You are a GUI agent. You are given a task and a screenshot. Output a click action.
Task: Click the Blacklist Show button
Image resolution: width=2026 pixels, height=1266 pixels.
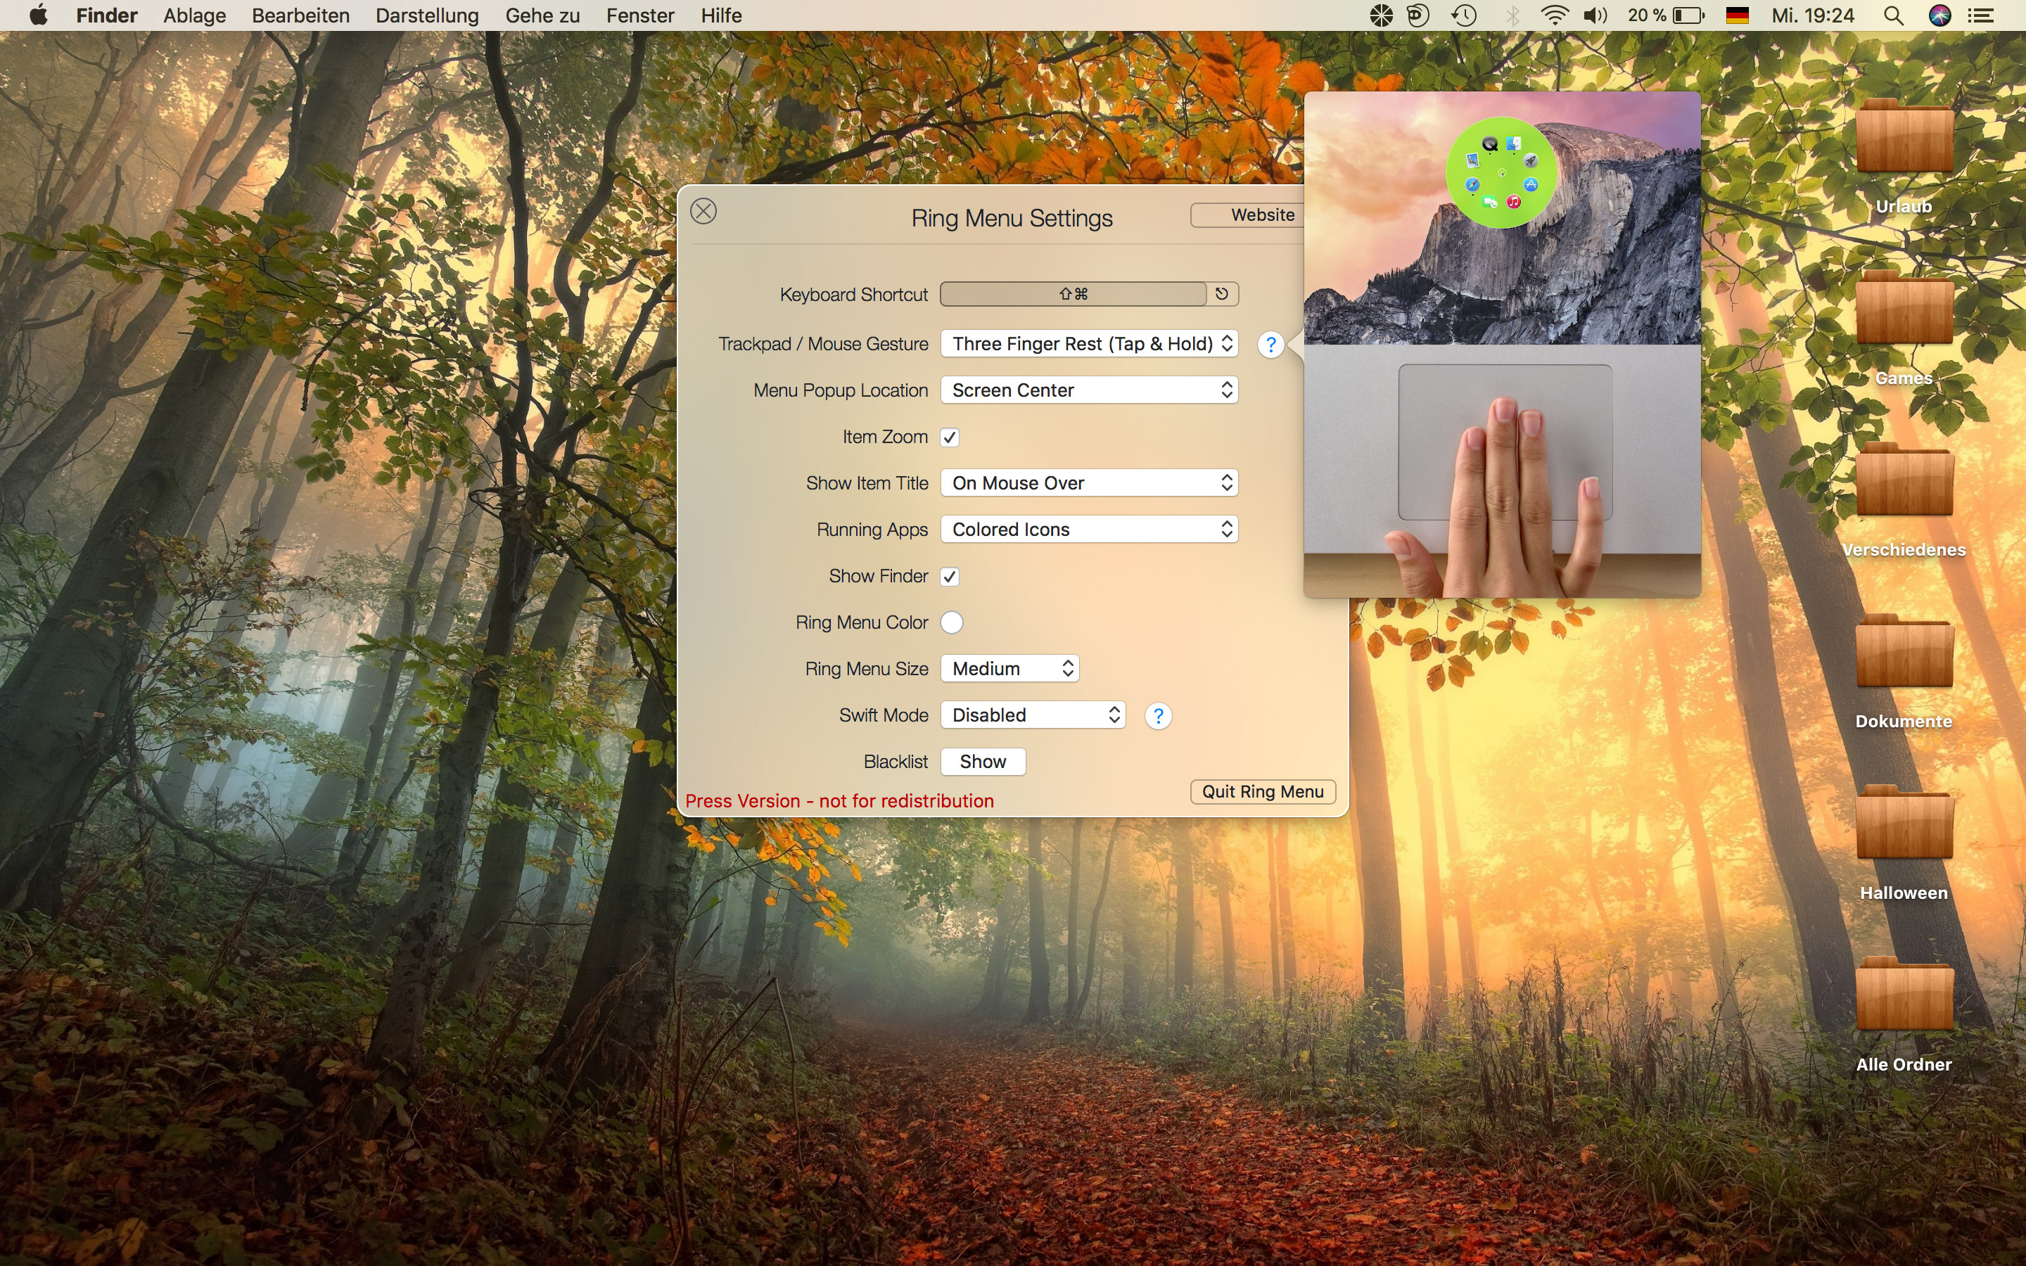(983, 761)
